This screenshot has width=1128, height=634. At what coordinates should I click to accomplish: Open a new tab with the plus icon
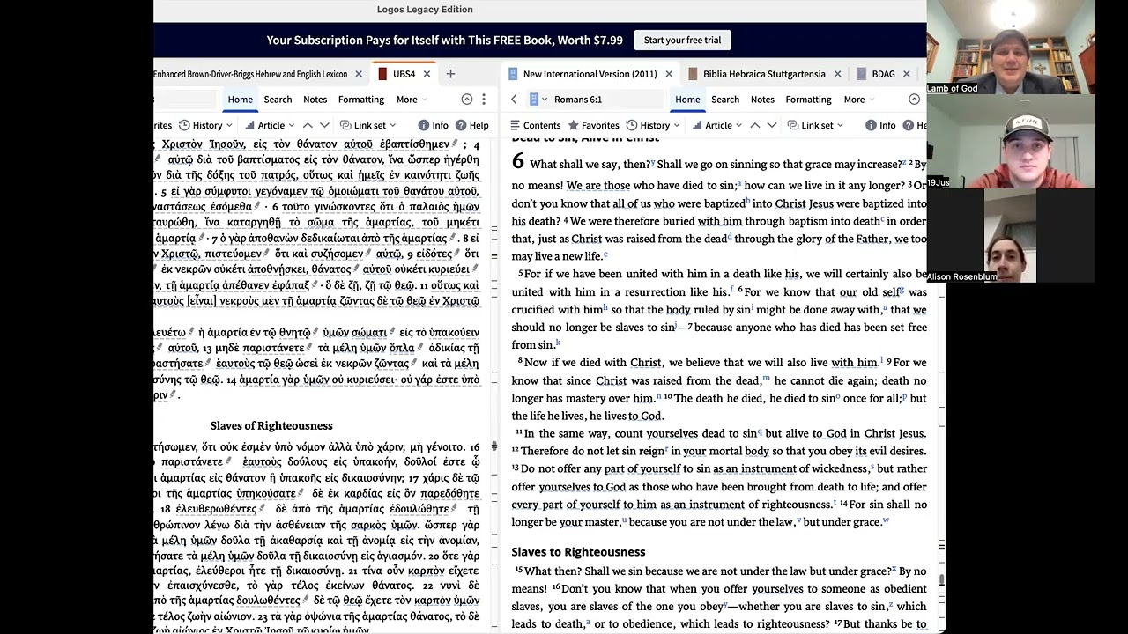point(450,74)
